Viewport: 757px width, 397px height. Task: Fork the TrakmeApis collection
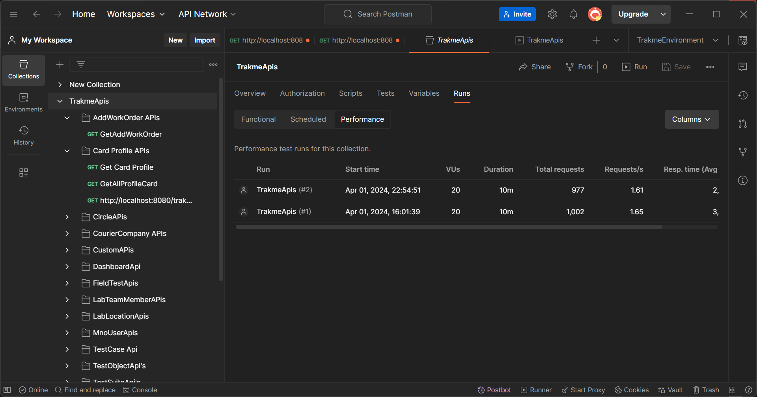(579, 67)
